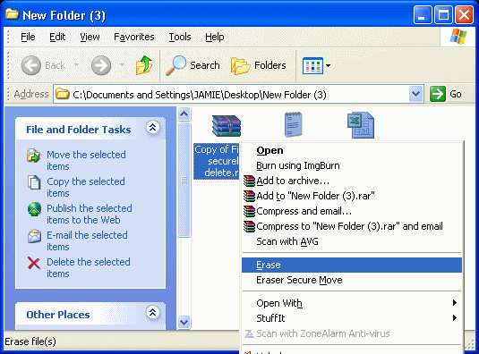Click the red X delete icon
Image resolution: width=479 pixels, height=354 pixels.
pos(34,263)
